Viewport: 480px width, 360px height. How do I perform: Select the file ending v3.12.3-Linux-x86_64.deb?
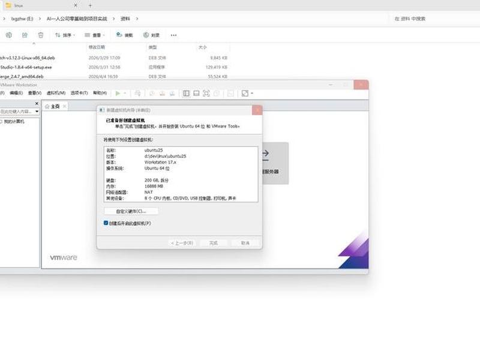point(28,58)
